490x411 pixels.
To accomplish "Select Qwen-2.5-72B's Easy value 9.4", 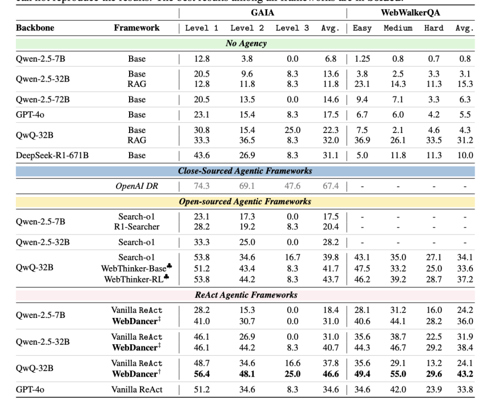I will click(x=362, y=99).
